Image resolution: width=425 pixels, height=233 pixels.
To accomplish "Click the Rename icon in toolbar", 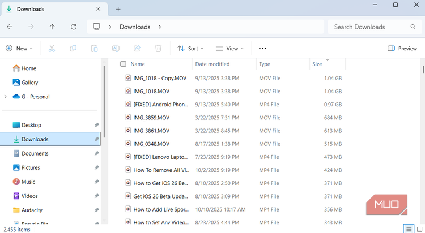I will [x=116, y=49].
